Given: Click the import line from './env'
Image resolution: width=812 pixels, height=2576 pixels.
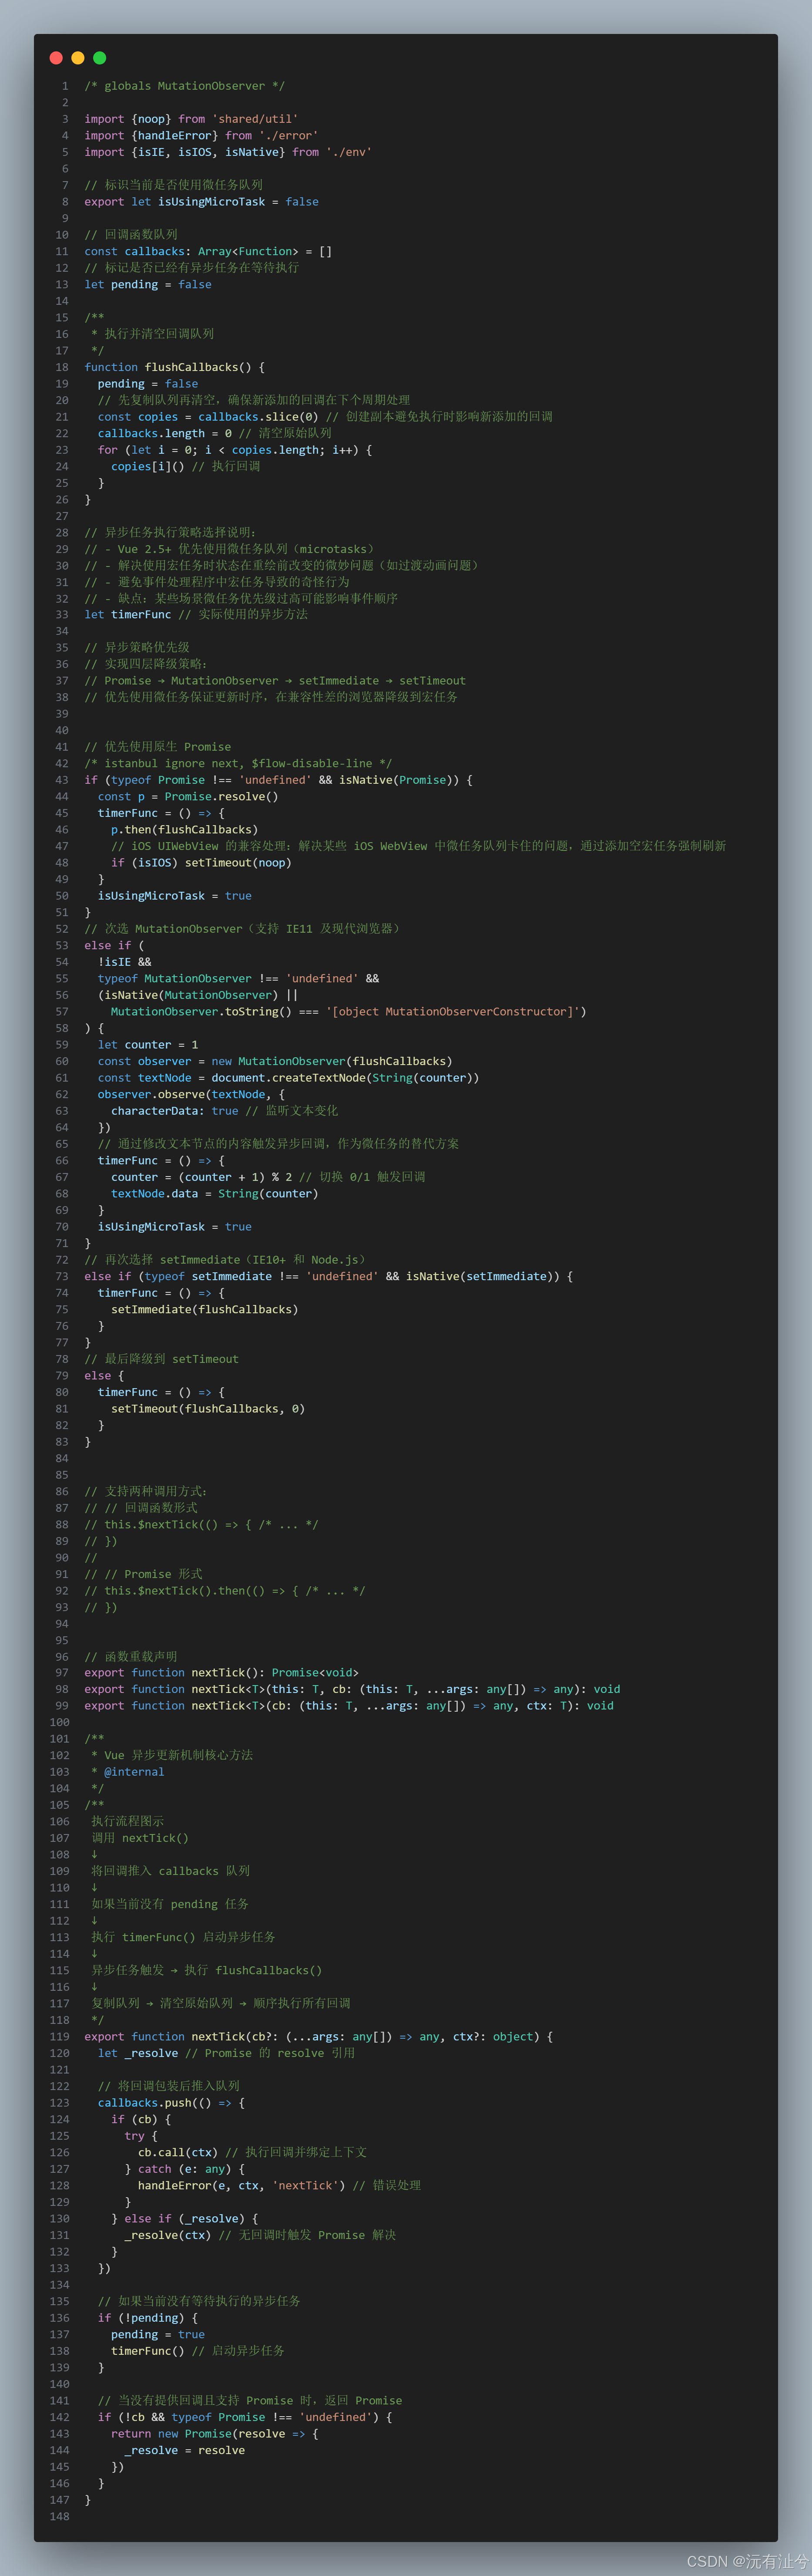Looking at the screenshot, I should pyautogui.click(x=228, y=152).
